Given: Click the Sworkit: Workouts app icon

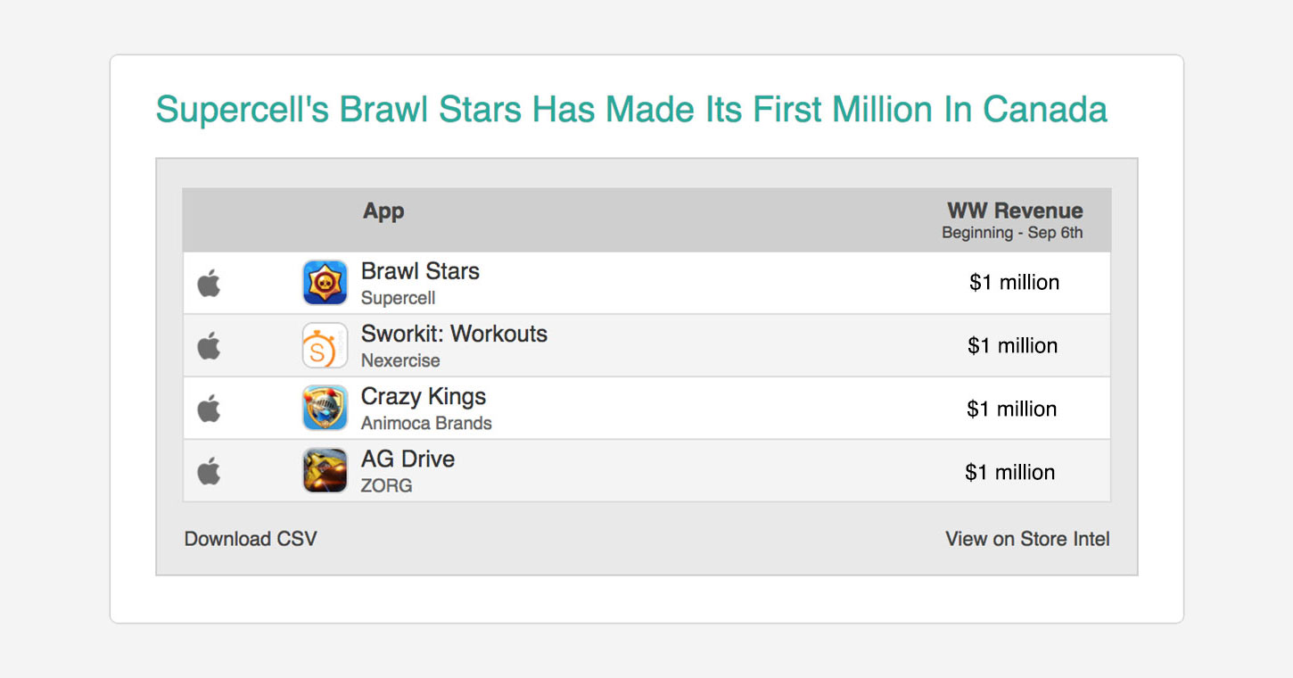Looking at the screenshot, I should (x=325, y=345).
